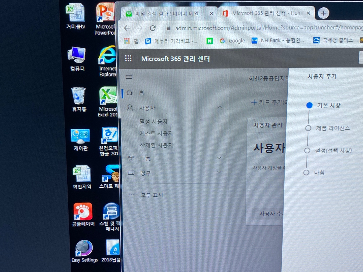Close the 네이버 메일 tab
The height and width of the screenshot is (272, 363).
pos(211,14)
